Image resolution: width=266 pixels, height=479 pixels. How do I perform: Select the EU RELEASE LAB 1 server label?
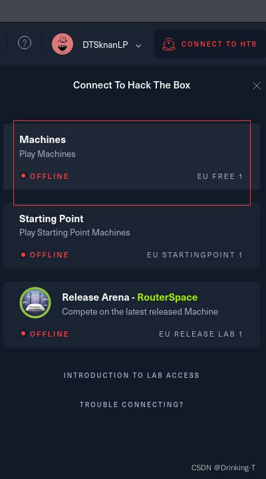click(x=201, y=334)
